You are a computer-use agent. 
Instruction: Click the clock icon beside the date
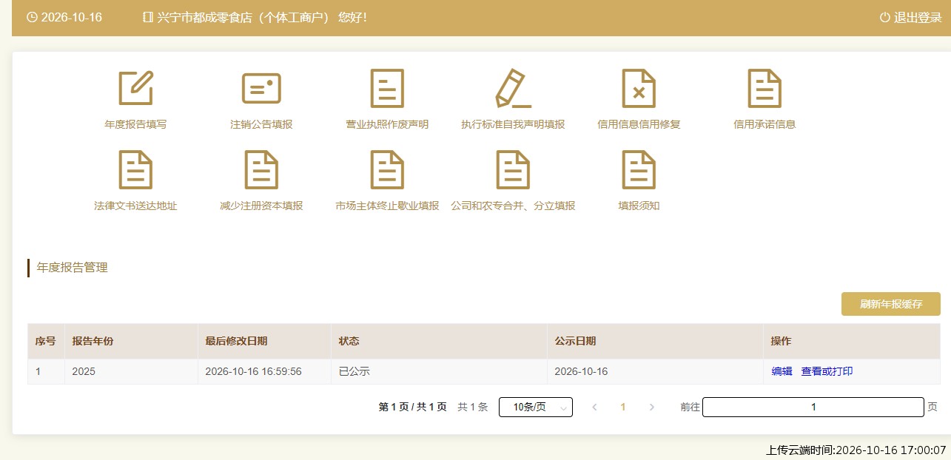(x=32, y=17)
